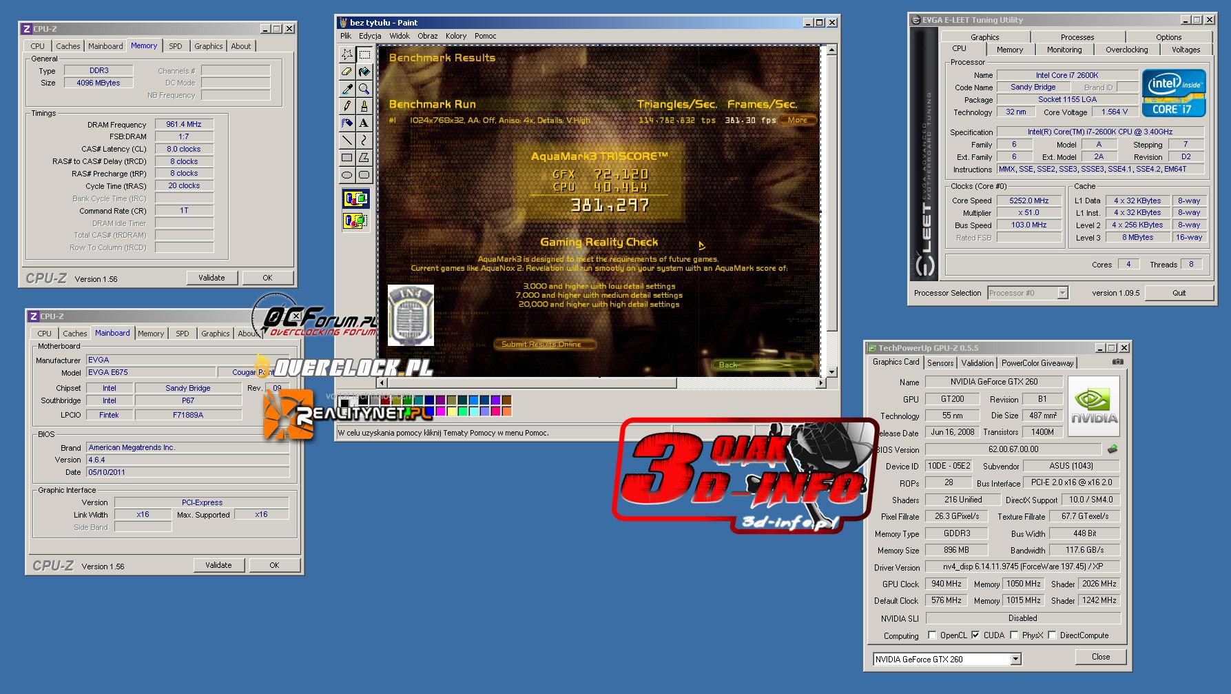The width and height of the screenshot is (1231, 694).
Task: Click the NVIDIA logo in GPU-Z
Action: 1094,407
